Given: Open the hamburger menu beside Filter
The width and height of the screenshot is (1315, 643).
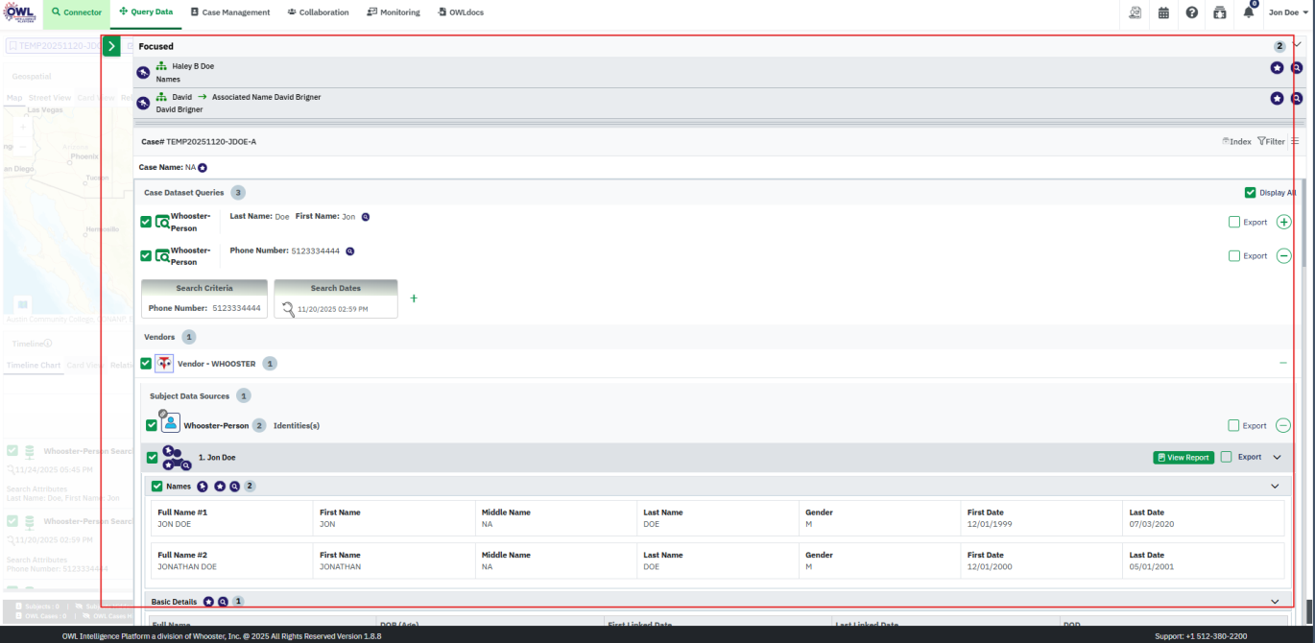Looking at the screenshot, I should (x=1295, y=141).
